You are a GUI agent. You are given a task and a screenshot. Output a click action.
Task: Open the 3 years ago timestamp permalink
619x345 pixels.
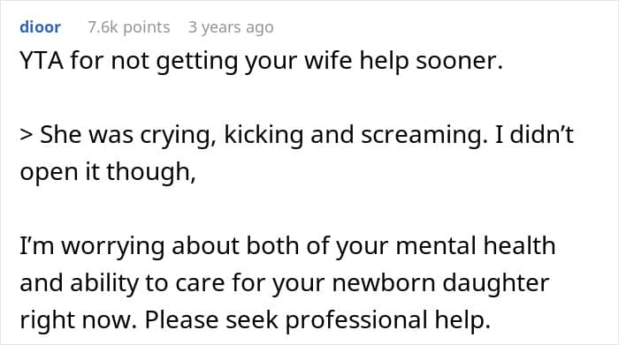[x=231, y=27]
